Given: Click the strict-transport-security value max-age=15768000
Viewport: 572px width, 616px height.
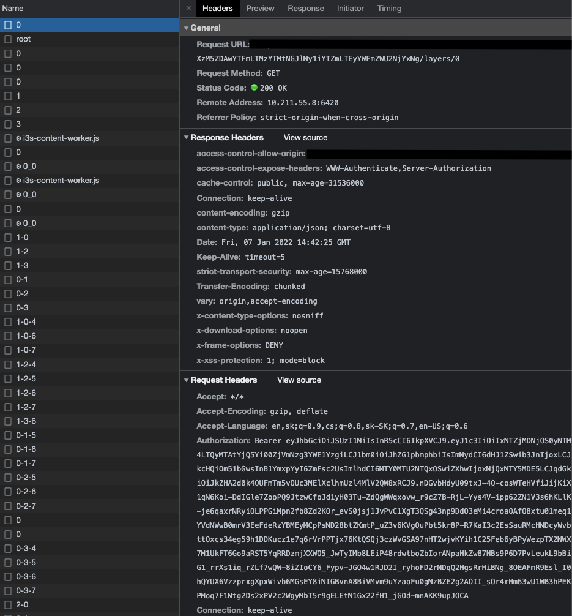Looking at the screenshot, I should [x=332, y=272].
